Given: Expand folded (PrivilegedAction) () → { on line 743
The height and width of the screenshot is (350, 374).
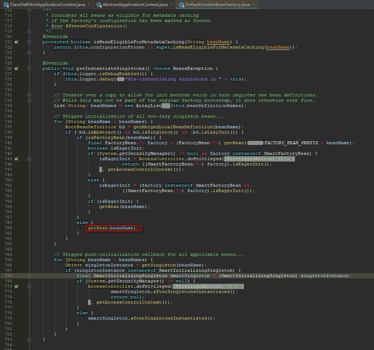Looking at the screenshot, I should click(259, 159).
